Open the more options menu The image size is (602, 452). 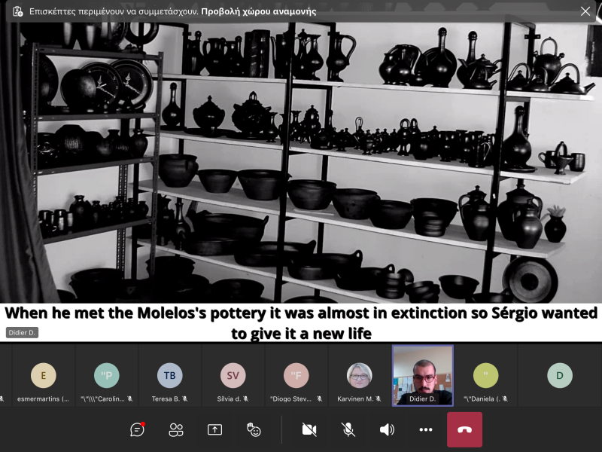click(x=426, y=429)
